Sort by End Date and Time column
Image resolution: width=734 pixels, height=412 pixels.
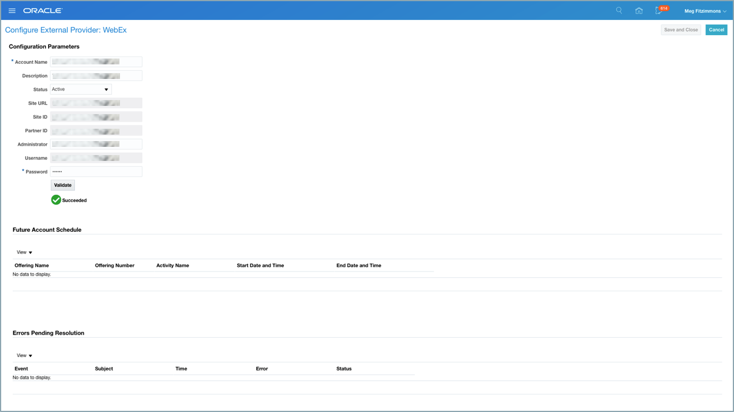coord(359,266)
